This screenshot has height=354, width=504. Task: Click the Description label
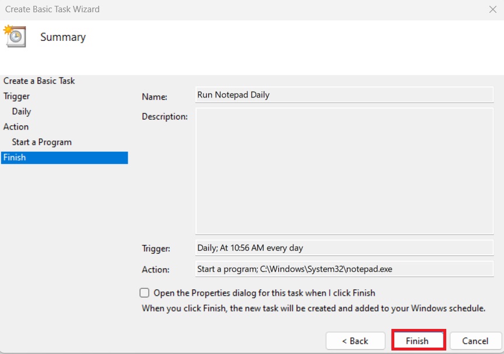click(164, 117)
